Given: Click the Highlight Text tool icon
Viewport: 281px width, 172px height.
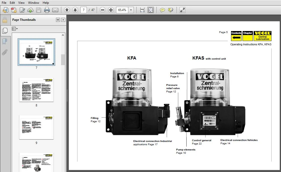Looking at the screenshot, I should pos(171,10).
